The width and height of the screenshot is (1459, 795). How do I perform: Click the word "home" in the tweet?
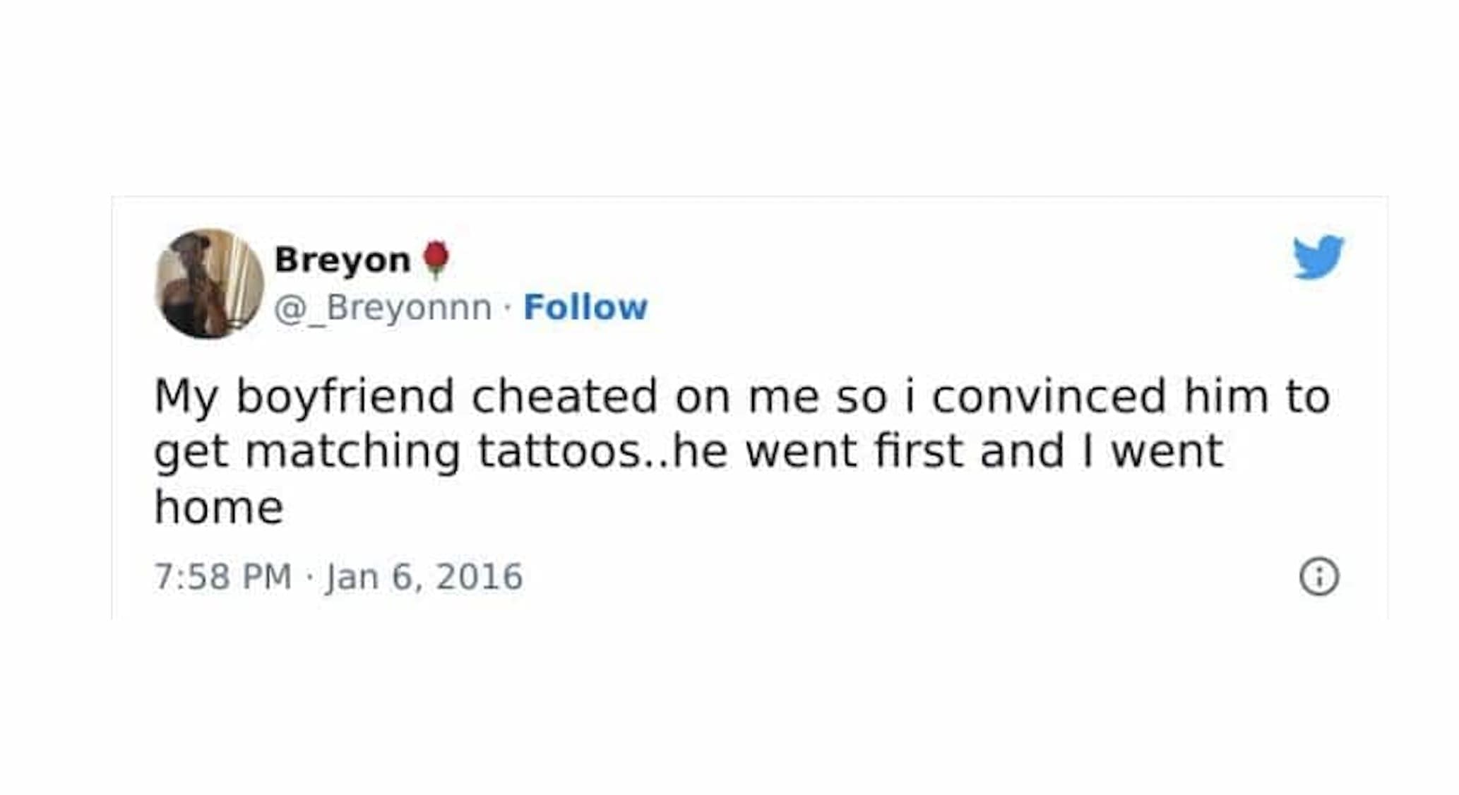[x=219, y=507]
